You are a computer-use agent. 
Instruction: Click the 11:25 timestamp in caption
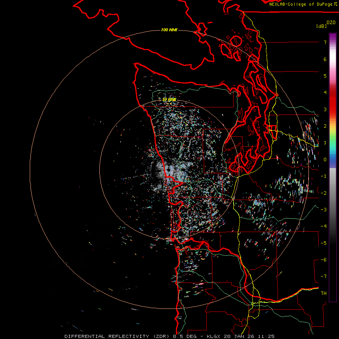266,336
